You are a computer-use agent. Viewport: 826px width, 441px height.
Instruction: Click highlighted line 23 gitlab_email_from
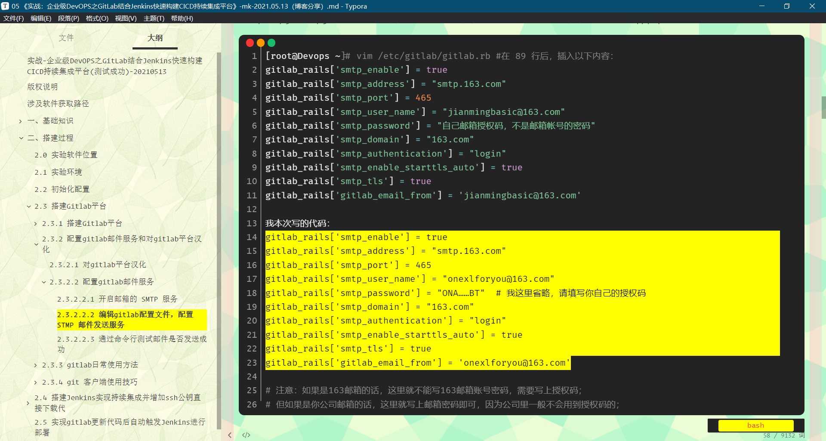[418, 363]
